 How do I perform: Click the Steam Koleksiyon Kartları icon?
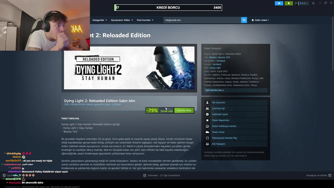pos(207,126)
